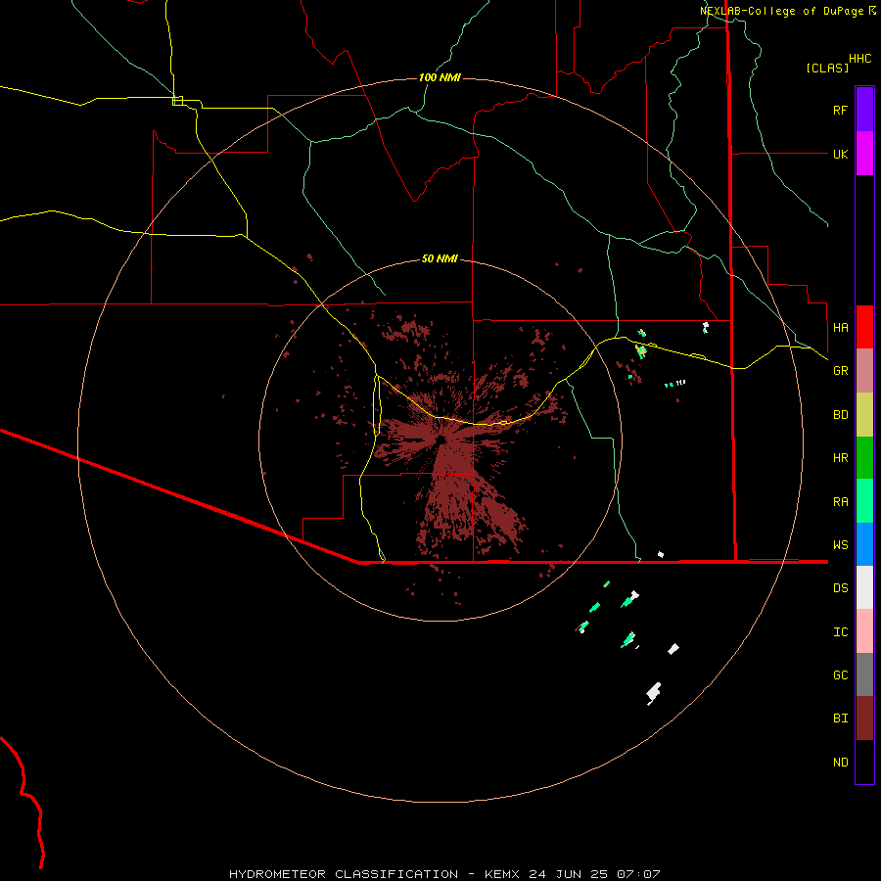Pick the HR green legend swatch
Image resolution: width=881 pixels, height=881 pixels.
864,458
